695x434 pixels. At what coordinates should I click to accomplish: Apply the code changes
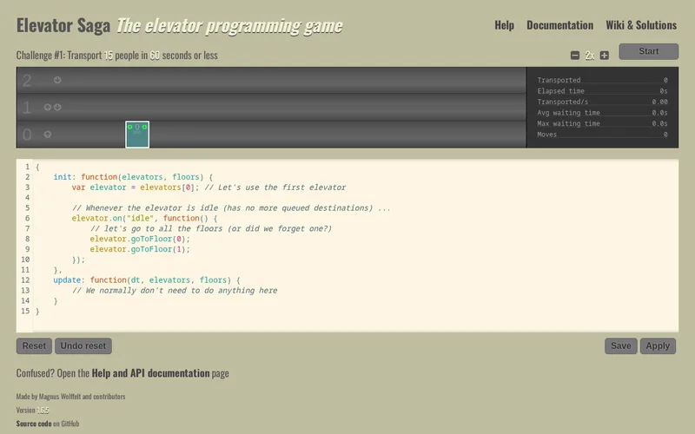[x=658, y=345]
